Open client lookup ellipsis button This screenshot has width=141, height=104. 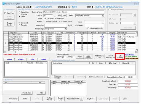pos(55,15)
